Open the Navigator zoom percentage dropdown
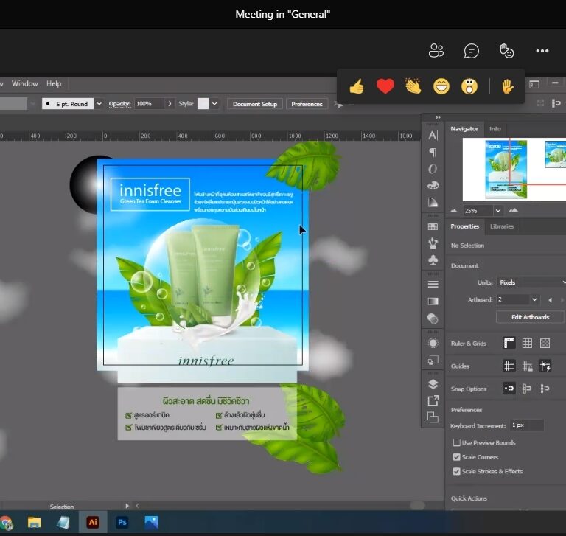This screenshot has height=536, width=566. (498, 211)
